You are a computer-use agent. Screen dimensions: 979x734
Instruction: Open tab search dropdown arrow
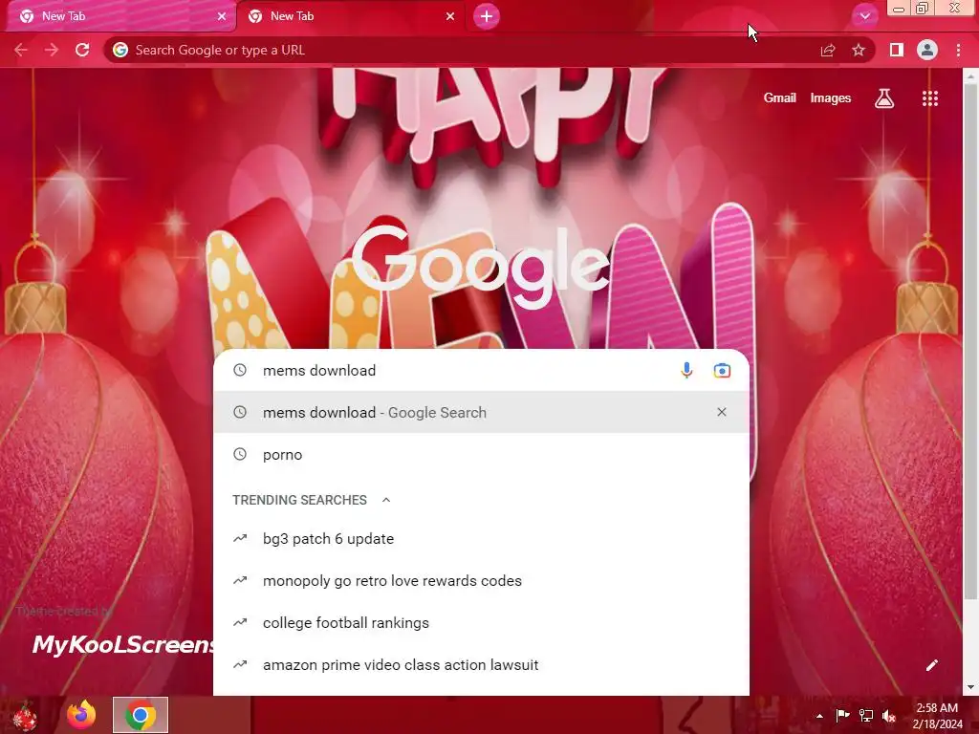point(864,16)
